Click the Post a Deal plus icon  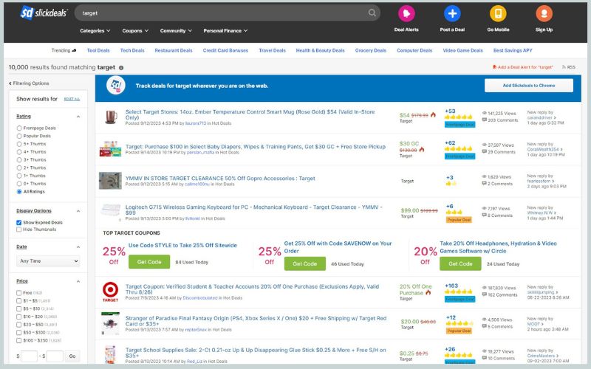pyautogui.click(x=452, y=13)
